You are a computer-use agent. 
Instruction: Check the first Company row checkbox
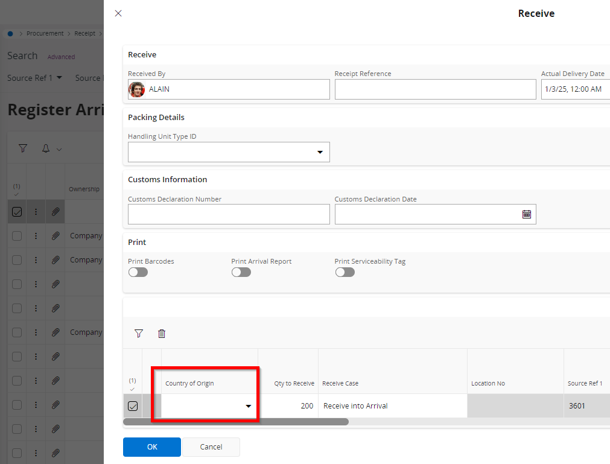[x=17, y=236]
